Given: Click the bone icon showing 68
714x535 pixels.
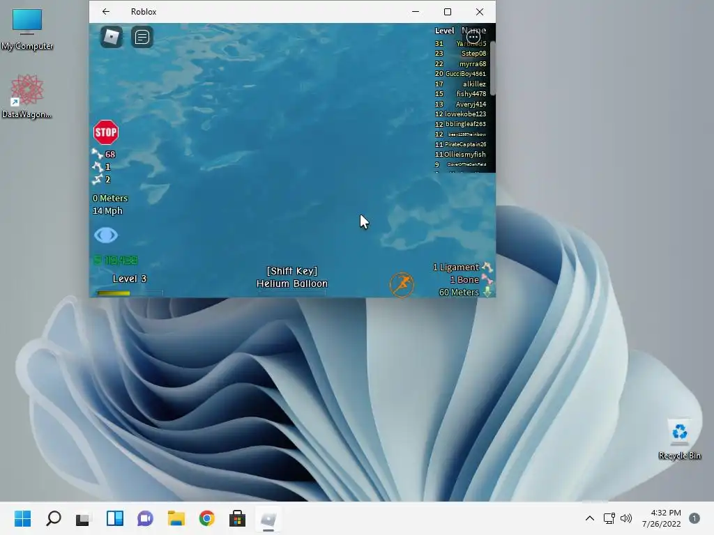Looking at the screenshot, I should point(98,154).
